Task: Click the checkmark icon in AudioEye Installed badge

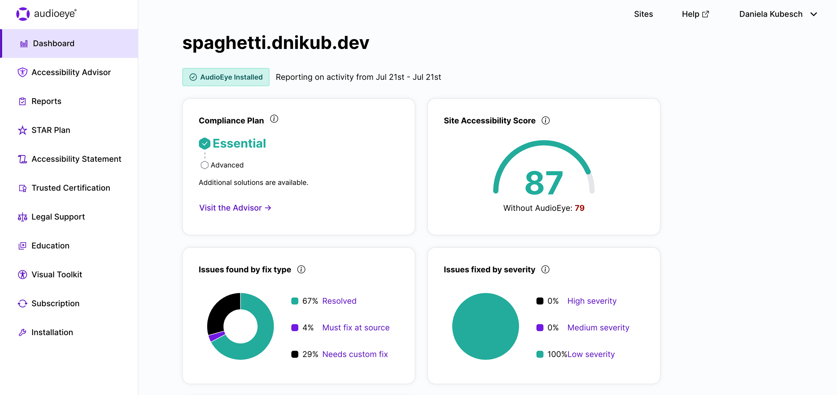Action: click(193, 77)
